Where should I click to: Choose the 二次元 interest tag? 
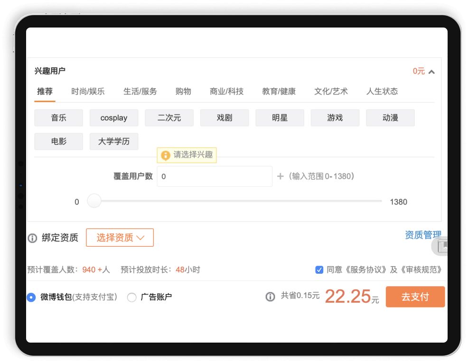tap(169, 118)
